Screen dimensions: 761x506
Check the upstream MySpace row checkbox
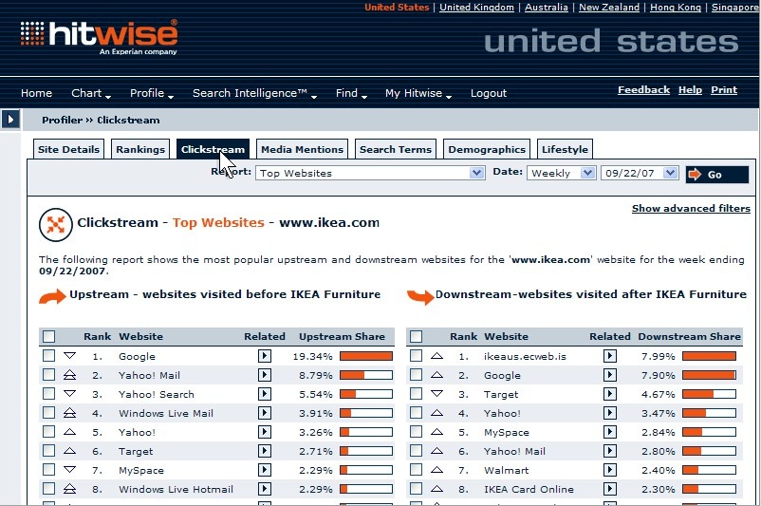click(49, 470)
